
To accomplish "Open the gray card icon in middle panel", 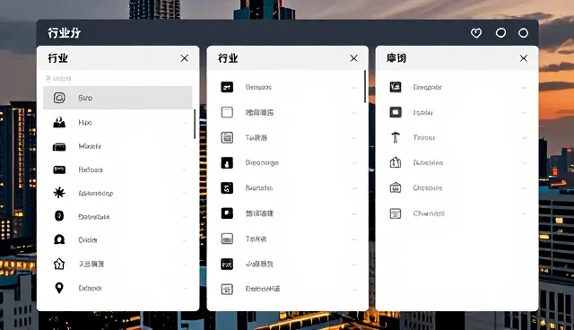I will point(227,239).
